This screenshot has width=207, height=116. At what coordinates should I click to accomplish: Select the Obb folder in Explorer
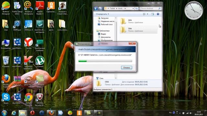(138, 30)
